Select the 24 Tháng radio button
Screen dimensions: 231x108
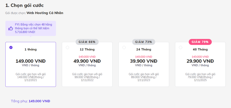tap(124, 47)
